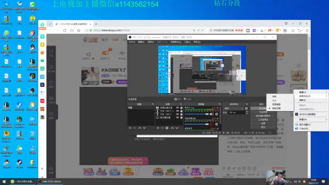The width and height of the screenshot is (329, 185).
Task: Adjust the 麦克风/Aux volume slider
Action: [197, 114]
